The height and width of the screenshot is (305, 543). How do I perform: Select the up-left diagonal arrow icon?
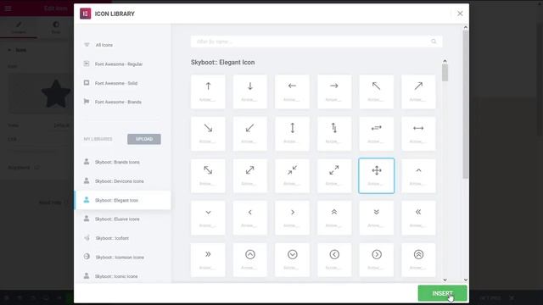point(377,91)
